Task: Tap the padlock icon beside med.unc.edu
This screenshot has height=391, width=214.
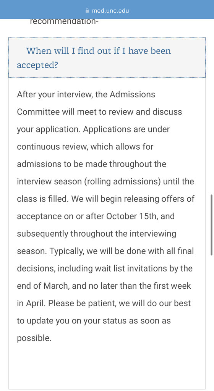Action: (87, 10)
